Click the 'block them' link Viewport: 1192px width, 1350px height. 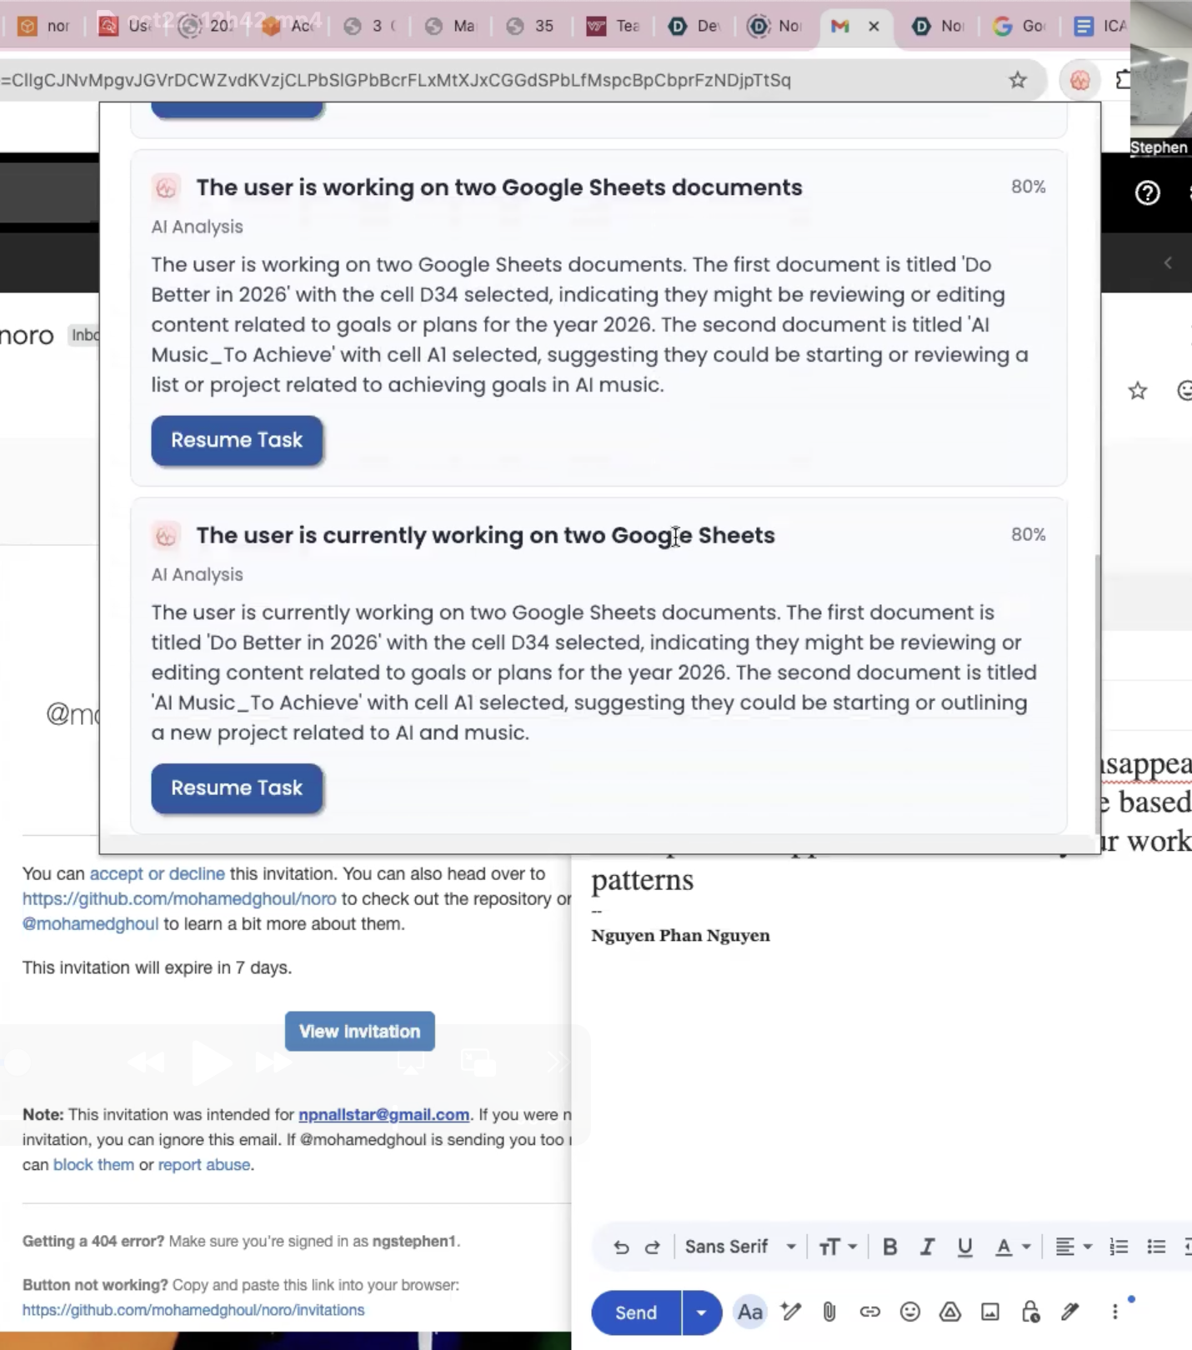pos(93,1164)
